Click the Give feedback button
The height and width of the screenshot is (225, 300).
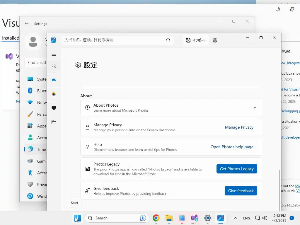241,191
